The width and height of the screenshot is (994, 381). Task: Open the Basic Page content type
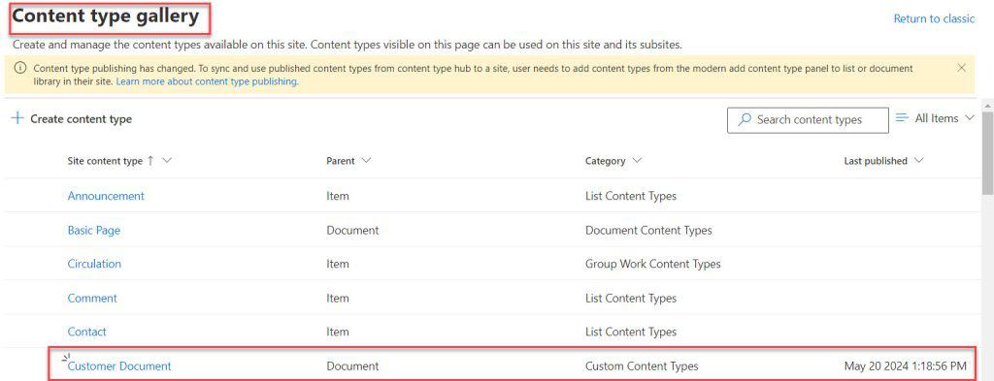[94, 231]
